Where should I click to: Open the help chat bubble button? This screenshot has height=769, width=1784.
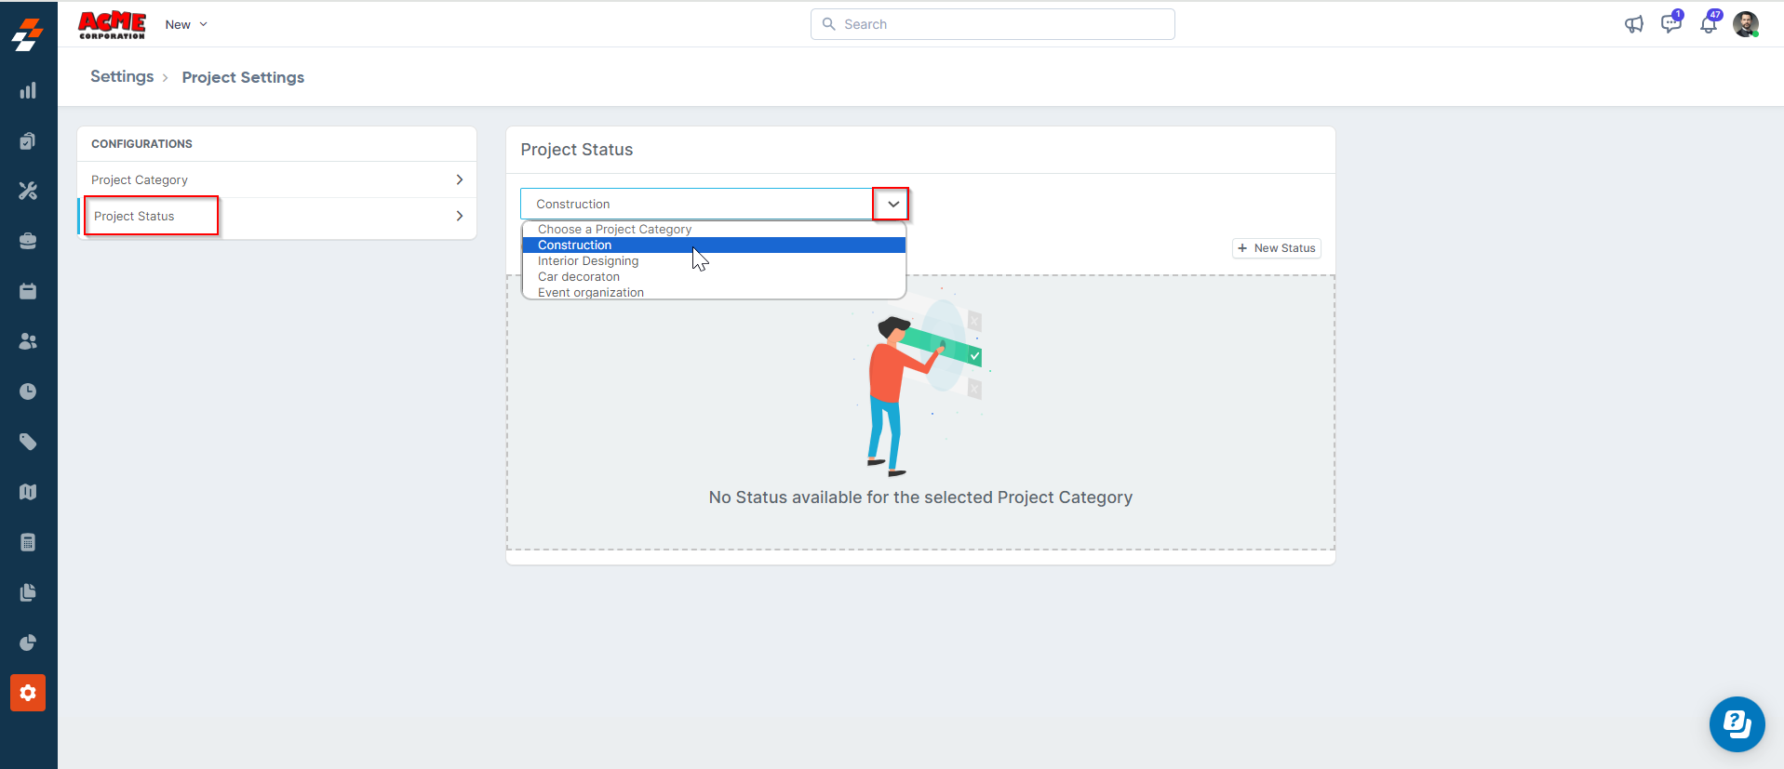tap(1737, 723)
